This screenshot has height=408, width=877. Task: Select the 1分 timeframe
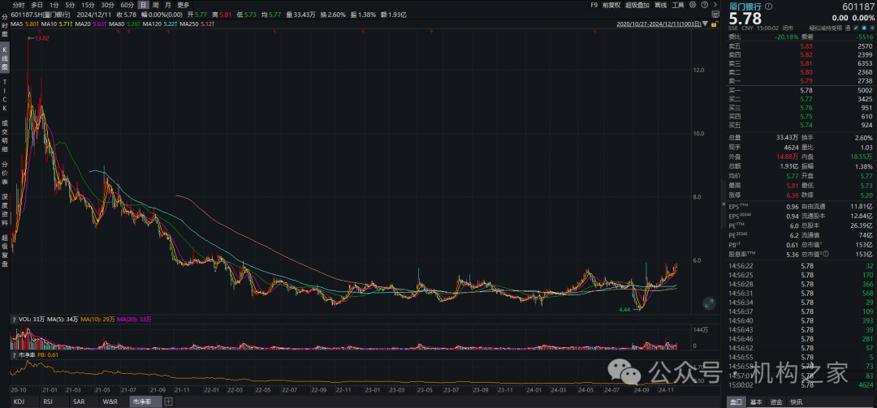coord(54,5)
